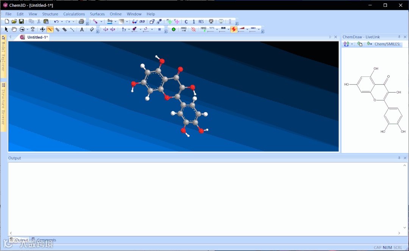
Task: Open the Calculations menu
Action: point(74,14)
